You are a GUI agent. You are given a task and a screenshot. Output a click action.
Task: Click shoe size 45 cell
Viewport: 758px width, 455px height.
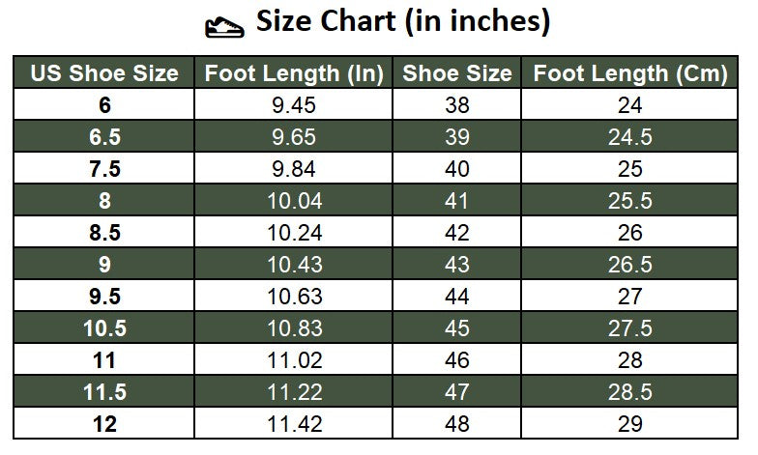pyautogui.click(x=456, y=328)
